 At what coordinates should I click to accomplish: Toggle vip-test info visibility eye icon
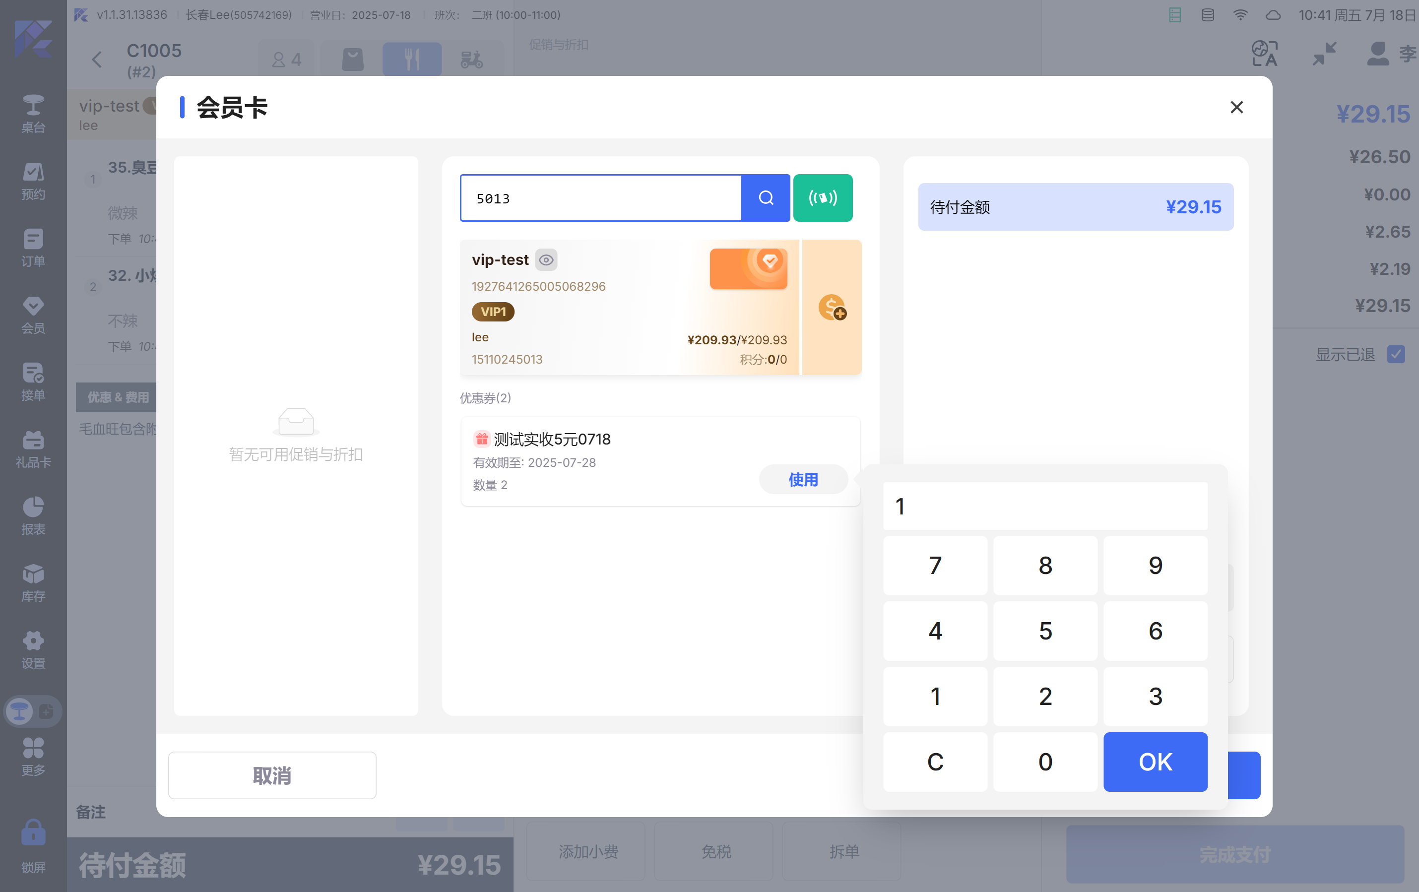(546, 260)
